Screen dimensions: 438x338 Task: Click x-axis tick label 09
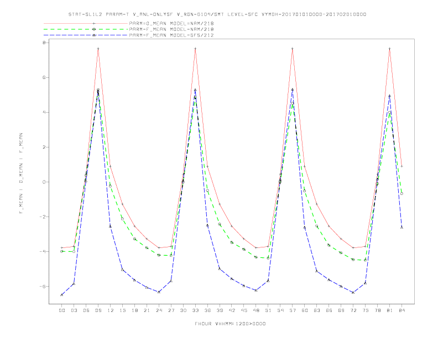click(x=98, y=310)
